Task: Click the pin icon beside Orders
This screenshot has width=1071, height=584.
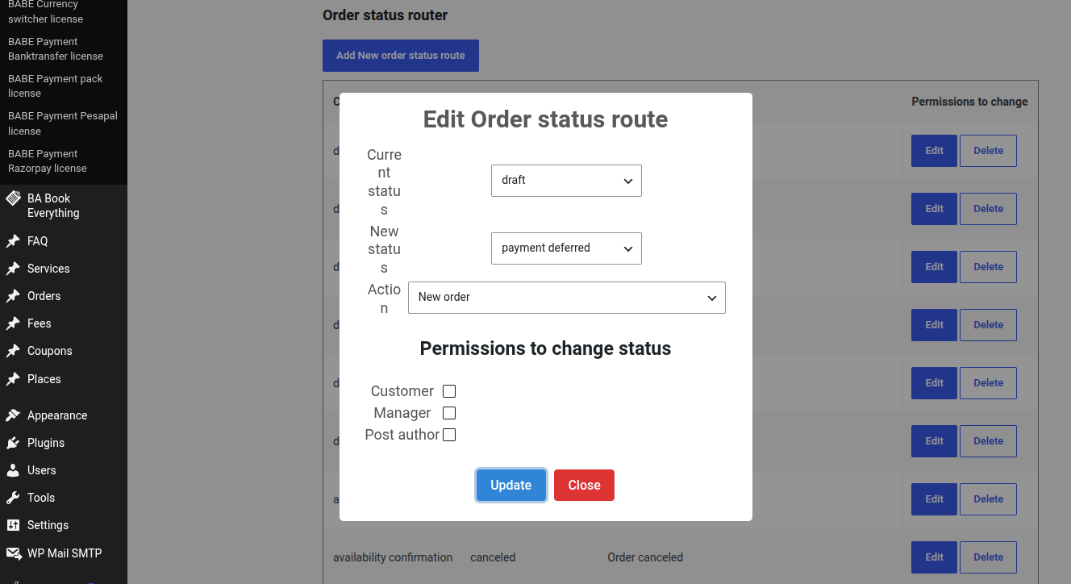Action: pyautogui.click(x=13, y=296)
